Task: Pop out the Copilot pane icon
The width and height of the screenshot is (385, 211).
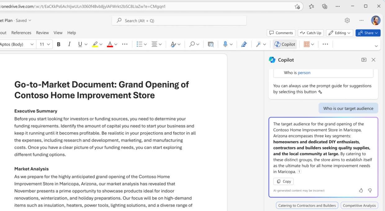Action: click(364, 60)
